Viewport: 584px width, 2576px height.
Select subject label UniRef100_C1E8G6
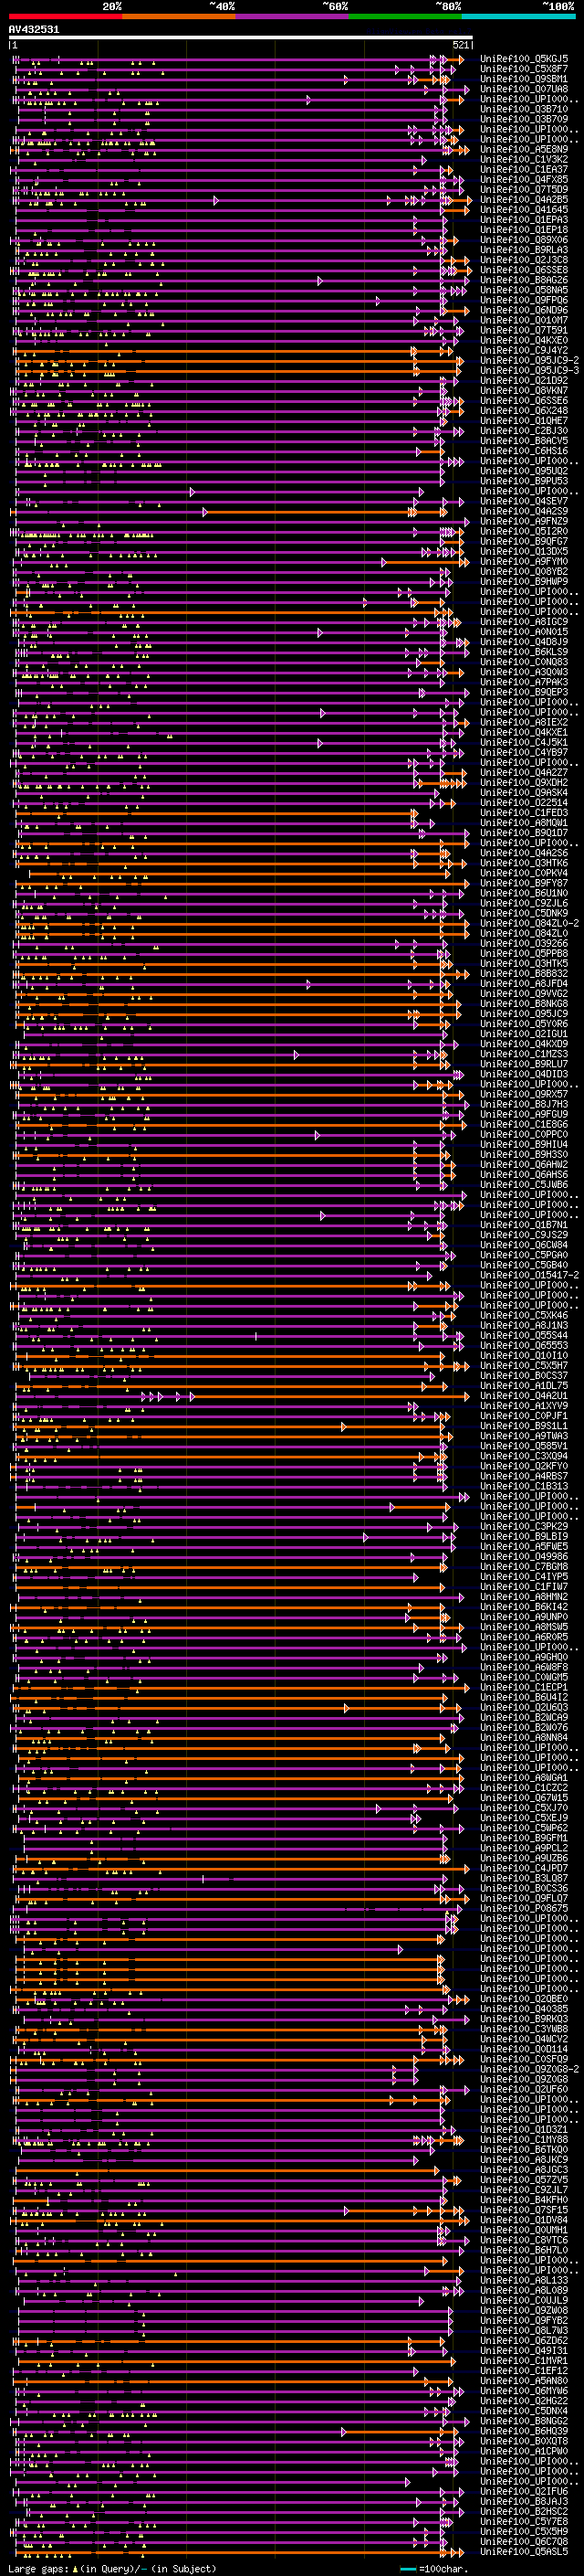tap(524, 1124)
